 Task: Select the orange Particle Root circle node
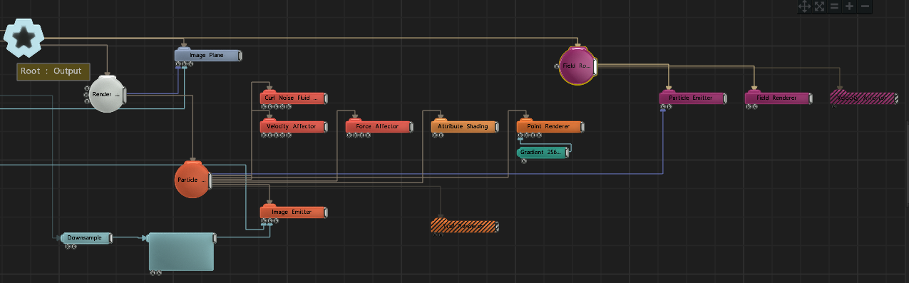(x=192, y=180)
